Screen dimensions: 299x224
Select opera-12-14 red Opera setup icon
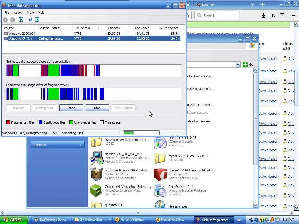click(160, 174)
